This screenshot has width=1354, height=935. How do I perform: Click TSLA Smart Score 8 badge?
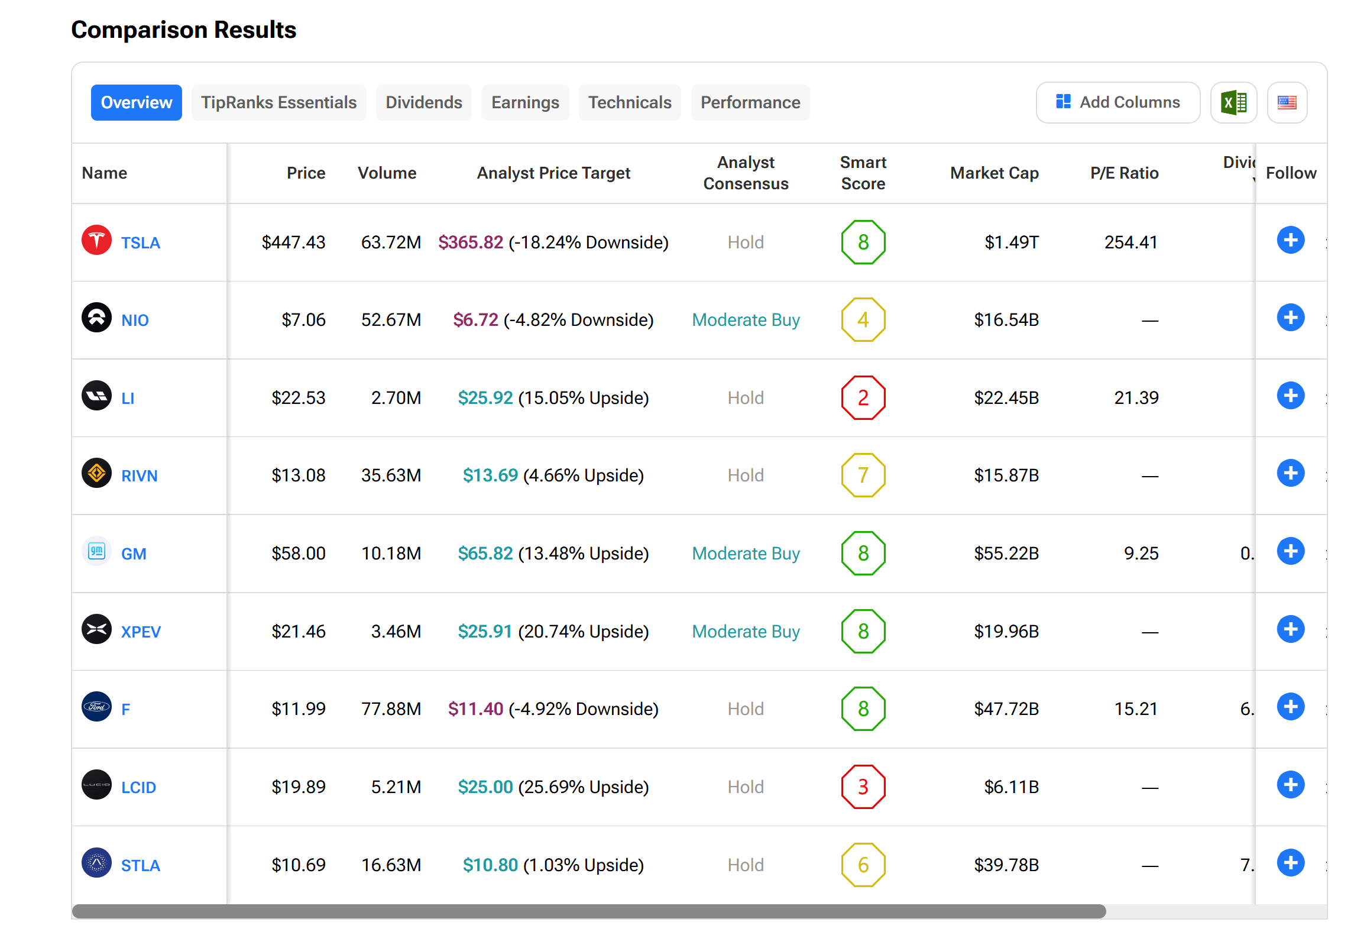(x=863, y=242)
